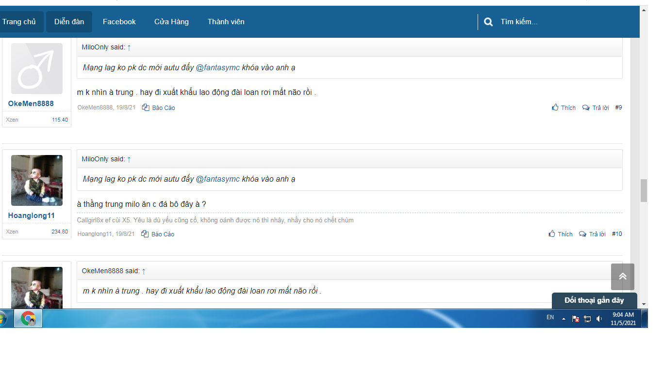663x372 pixels.
Task: Click the volume speaker tray icon
Action: [599, 319]
